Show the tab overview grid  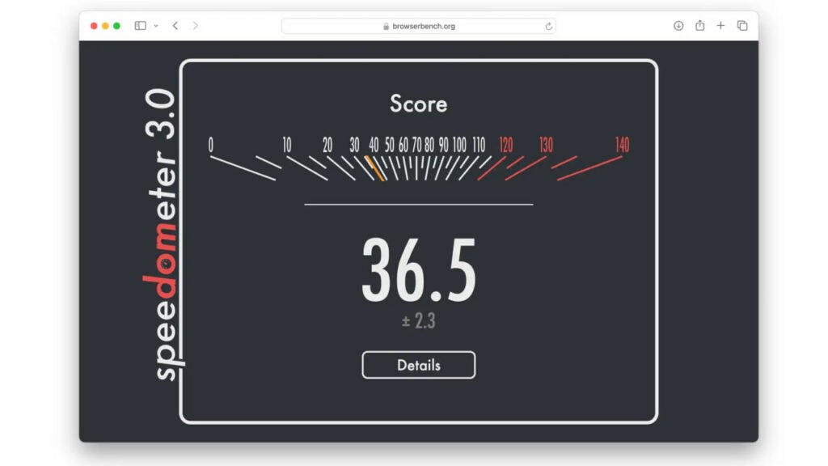pyautogui.click(x=742, y=25)
